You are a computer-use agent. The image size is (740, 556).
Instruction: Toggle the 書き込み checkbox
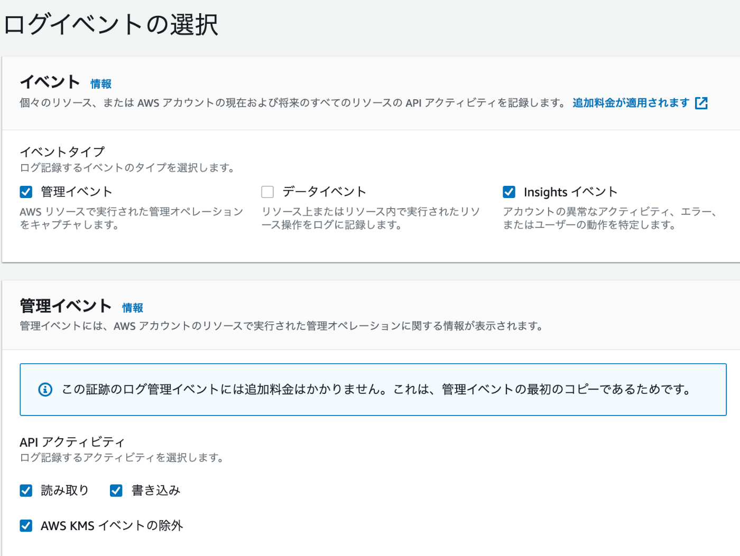click(x=116, y=491)
